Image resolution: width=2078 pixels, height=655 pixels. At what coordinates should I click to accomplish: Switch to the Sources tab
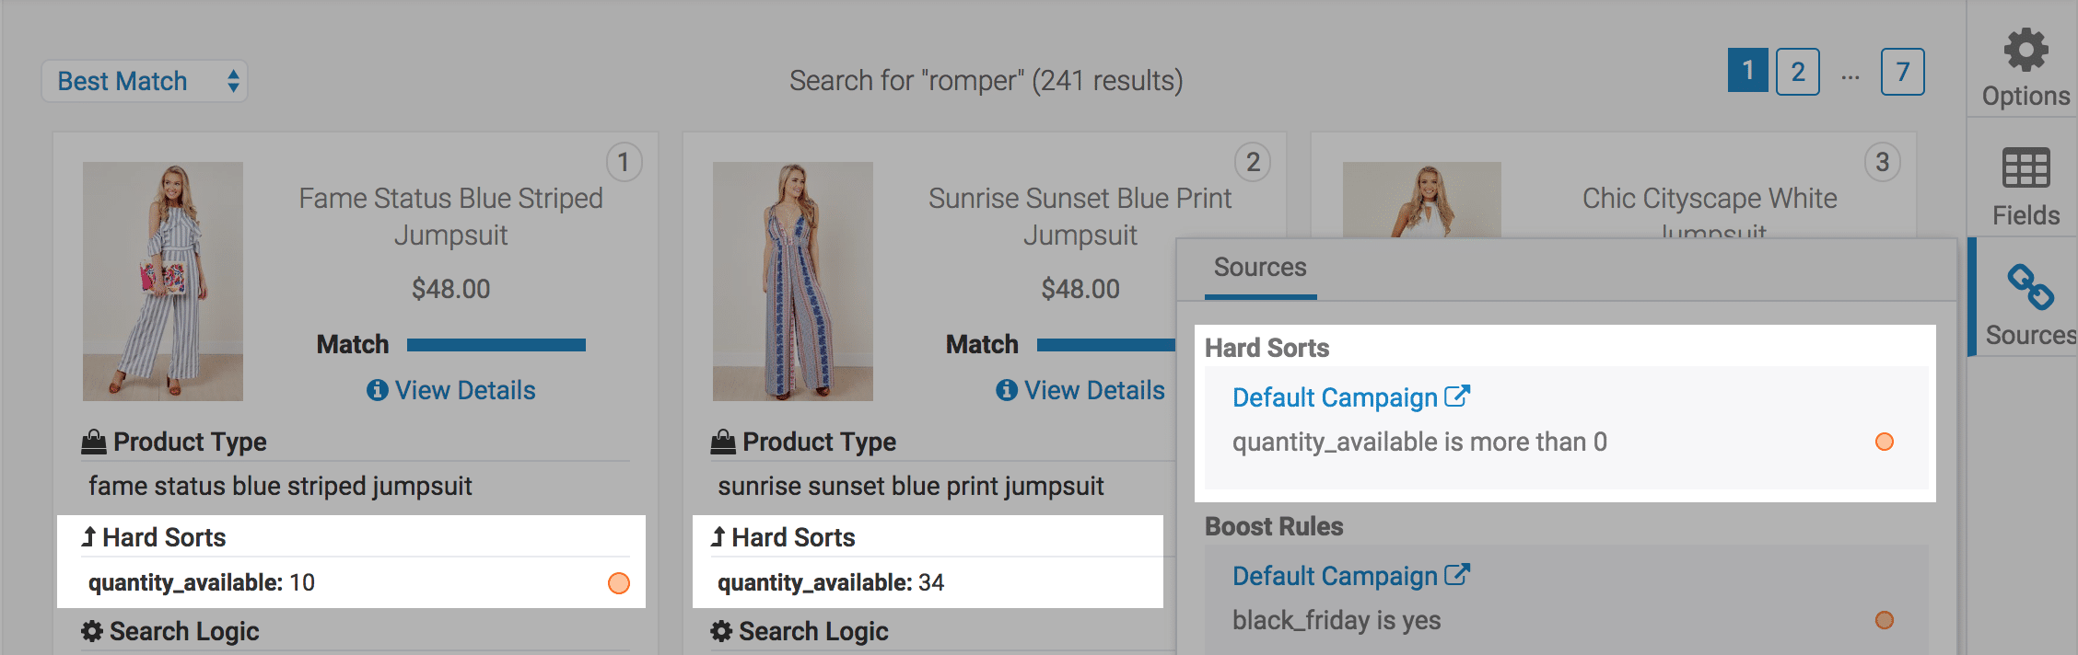[1259, 268]
